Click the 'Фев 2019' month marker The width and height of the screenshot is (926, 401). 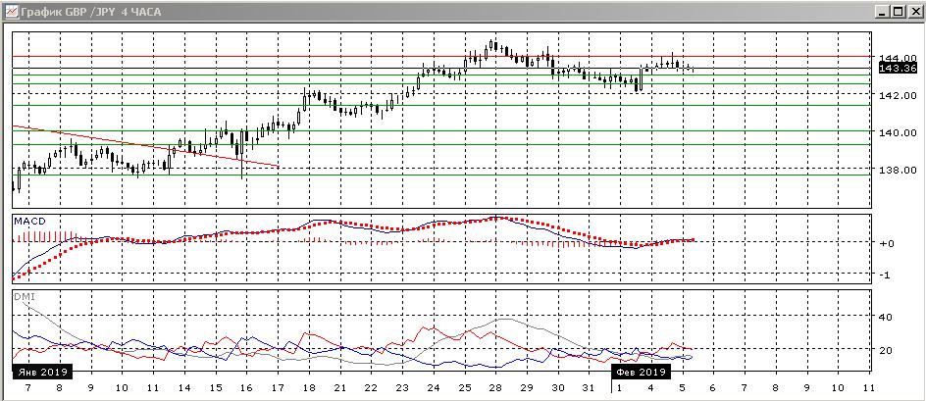click(641, 372)
